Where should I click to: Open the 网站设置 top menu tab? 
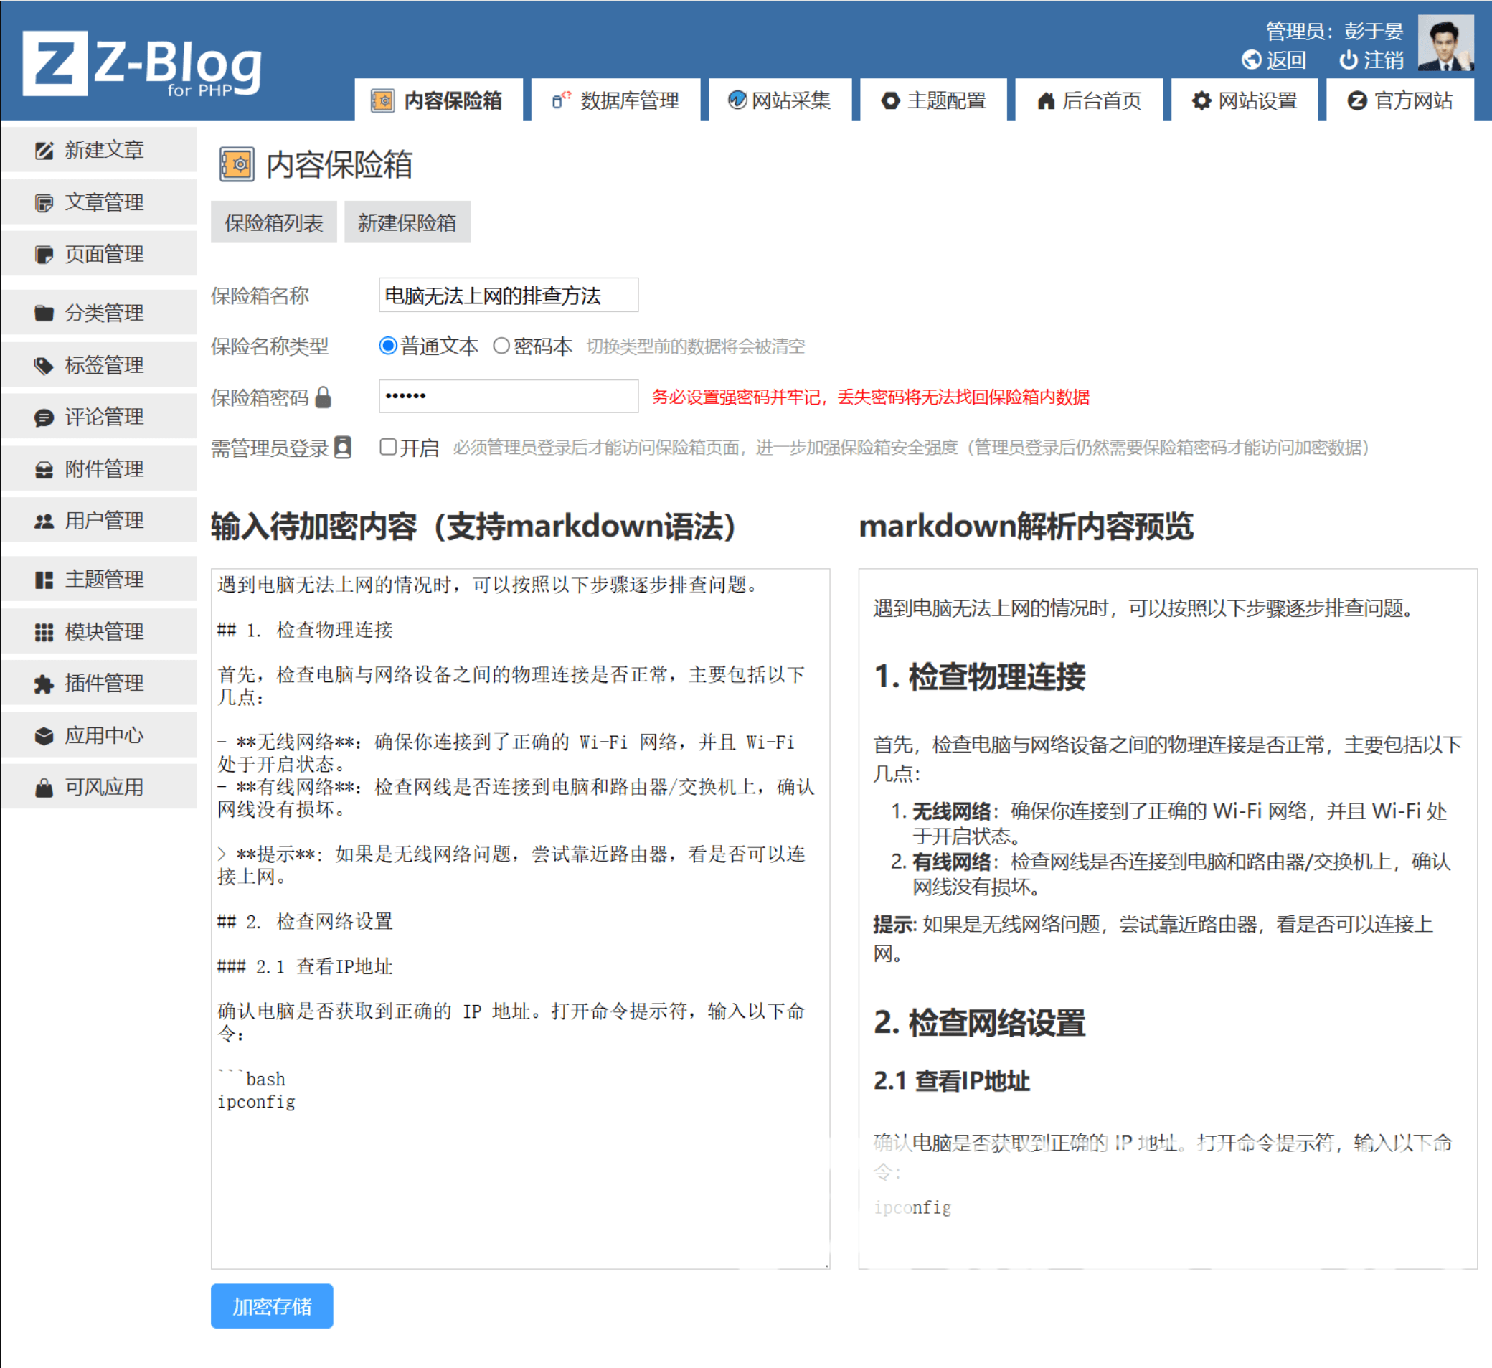(1244, 100)
